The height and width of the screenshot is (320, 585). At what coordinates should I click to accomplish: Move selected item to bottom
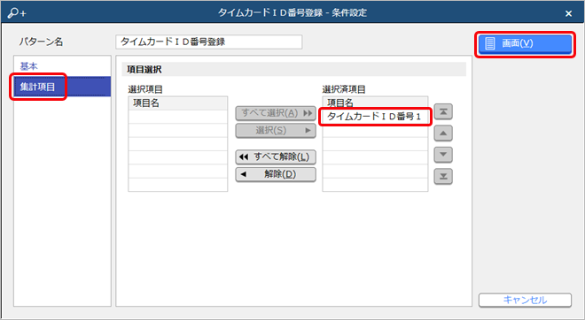tap(443, 177)
